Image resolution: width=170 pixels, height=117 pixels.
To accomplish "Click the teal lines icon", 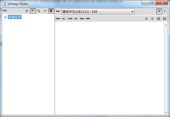I will (x=152, y=19).
